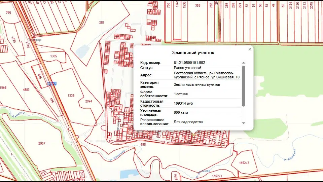
Task: Click the cadastral number 61:21:0500101:592
Action: (189, 63)
